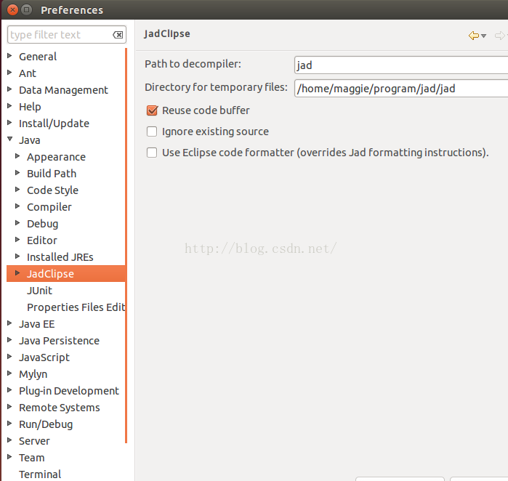Expand the Server node
Screen dimensions: 508x481
[x=9, y=440]
